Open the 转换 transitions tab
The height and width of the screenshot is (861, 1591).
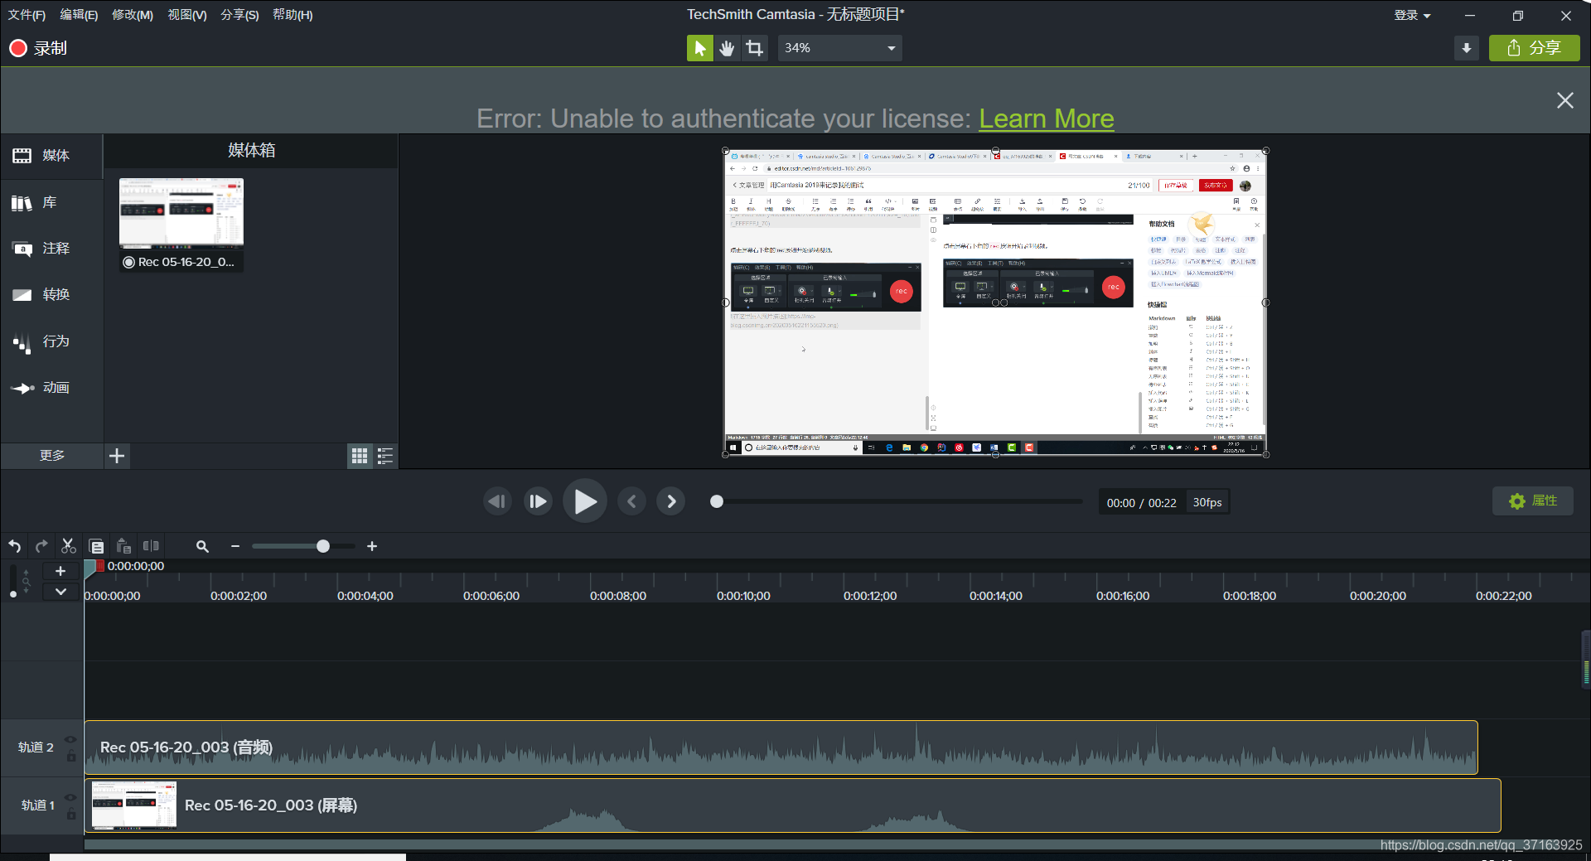[x=51, y=295]
